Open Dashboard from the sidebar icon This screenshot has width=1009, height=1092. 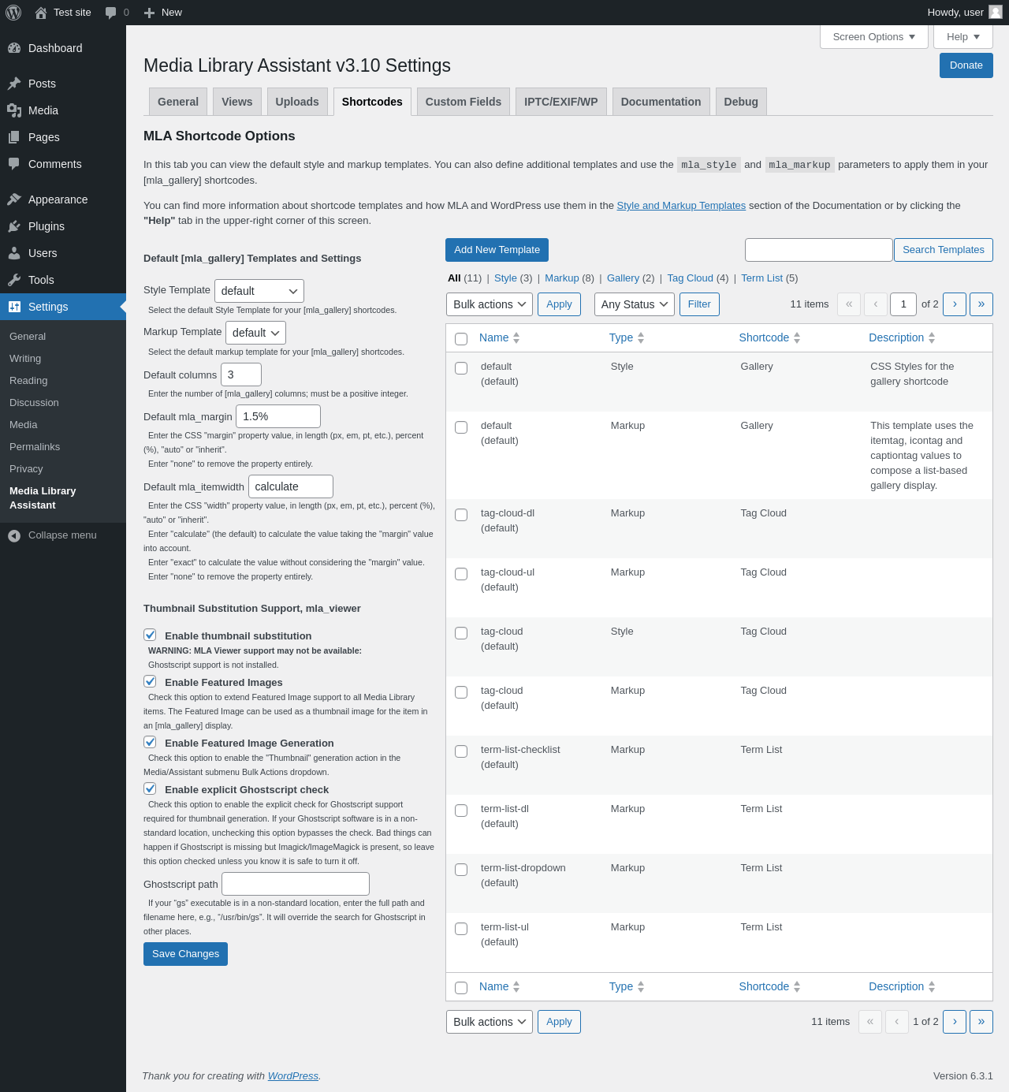point(14,48)
